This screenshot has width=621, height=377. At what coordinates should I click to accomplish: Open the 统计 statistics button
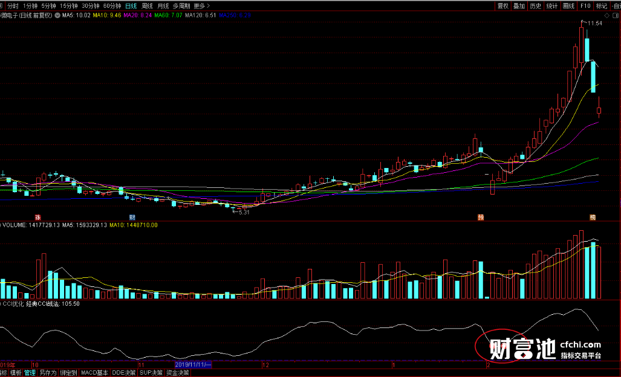pyautogui.click(x=552, y=6)
